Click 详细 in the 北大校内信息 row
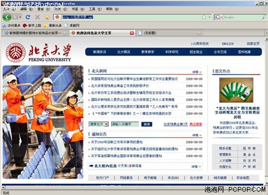The height and width of the screenshot is (195, 268). point(196,167)
